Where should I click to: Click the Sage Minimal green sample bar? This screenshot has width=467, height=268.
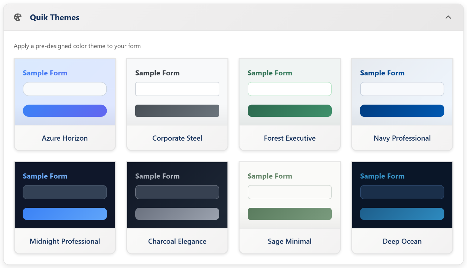pos(290,214)
